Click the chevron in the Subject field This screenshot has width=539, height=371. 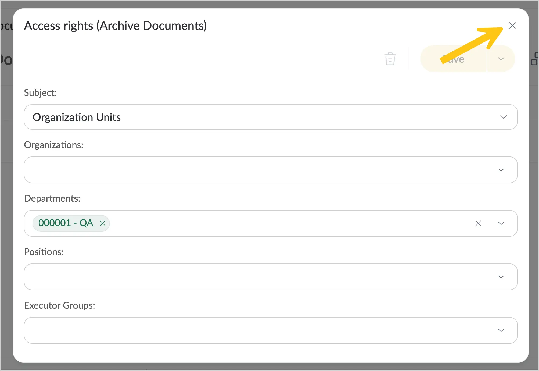click(503, 117)
